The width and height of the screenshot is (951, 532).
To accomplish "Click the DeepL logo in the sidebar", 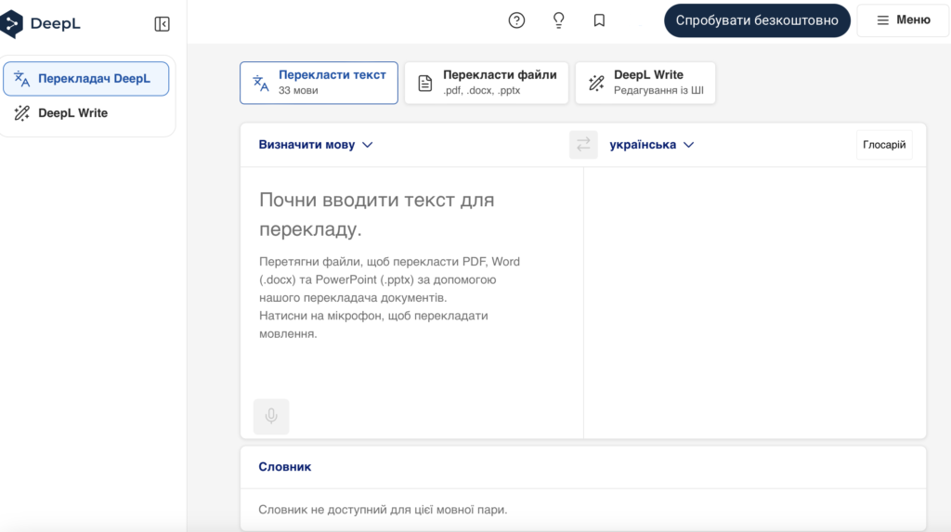I will (40, 24).
